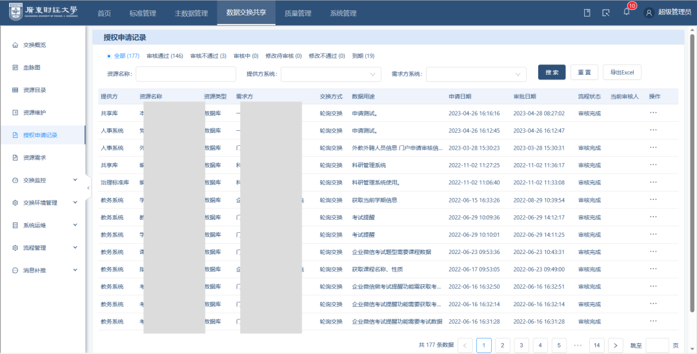Image resolution: width=697 pixels, height=354 pixels.
Task: Switch to 质量管理 top tab
Action: point(297,13)
